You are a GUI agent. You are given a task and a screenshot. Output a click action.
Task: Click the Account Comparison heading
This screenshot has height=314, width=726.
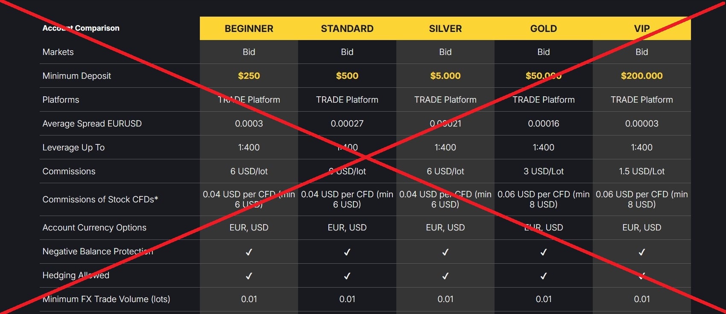pyautogui.click(x=81, y=28)
